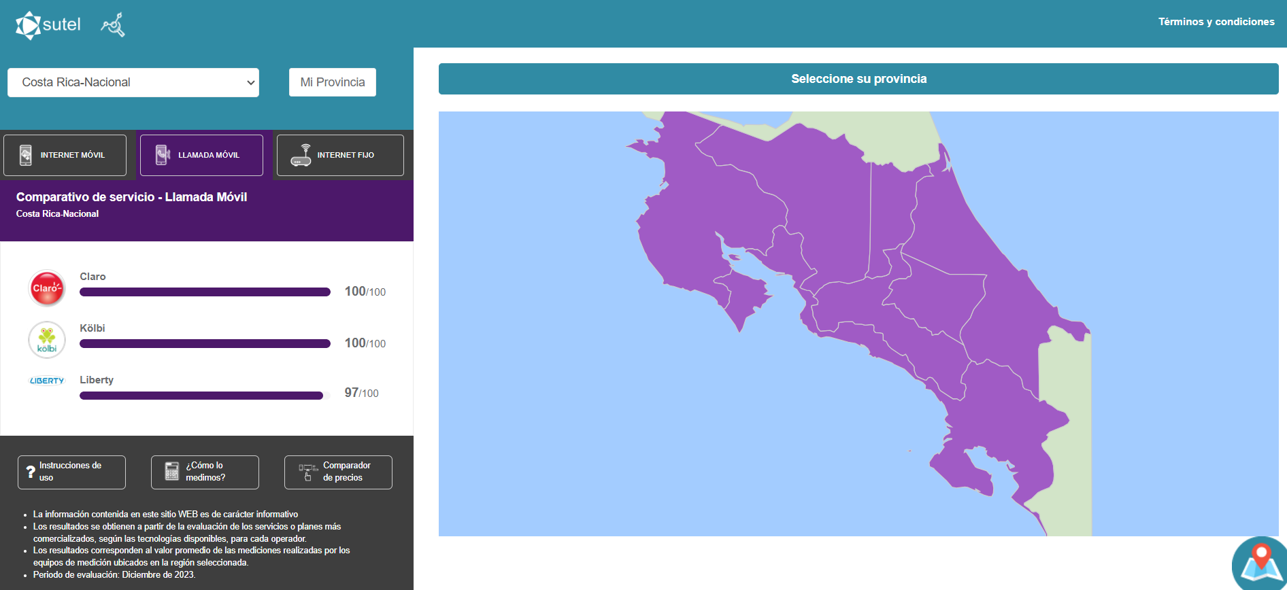Open the map location pin icon

coord(1260,564)
